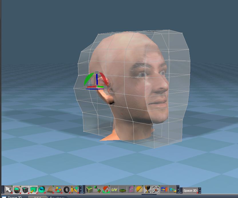This screenshot has width=238, height=198.
Task: Select the white arrow object tool
Action: point(9,190)
